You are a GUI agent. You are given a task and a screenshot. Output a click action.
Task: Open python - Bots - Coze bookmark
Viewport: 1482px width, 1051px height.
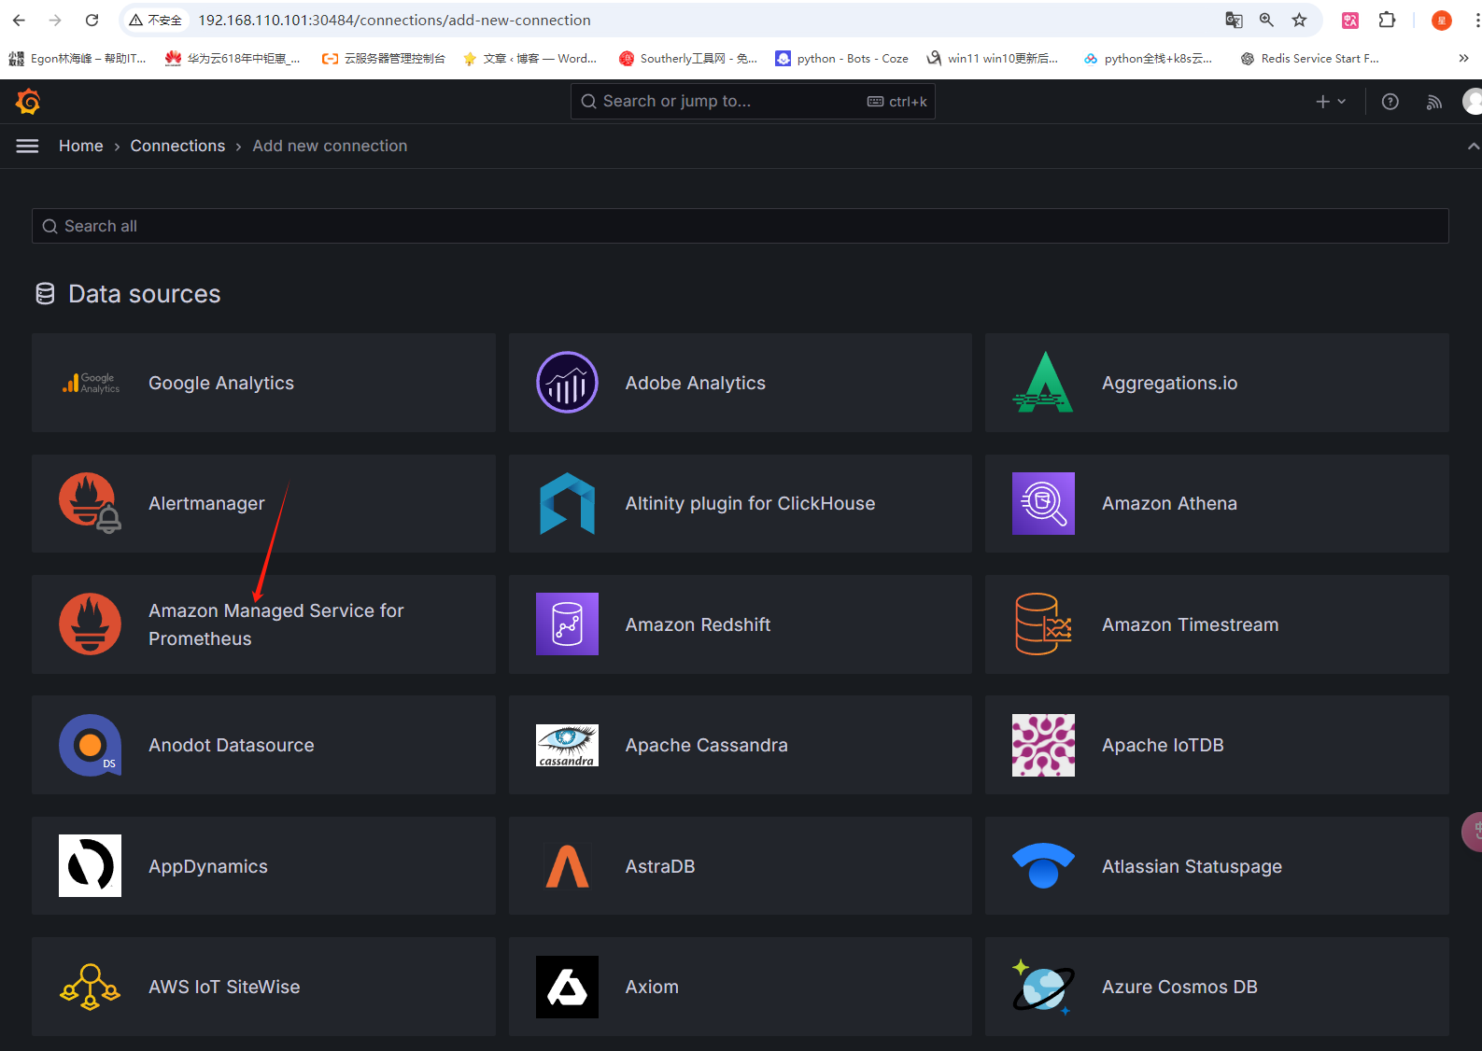coord(841,58)
